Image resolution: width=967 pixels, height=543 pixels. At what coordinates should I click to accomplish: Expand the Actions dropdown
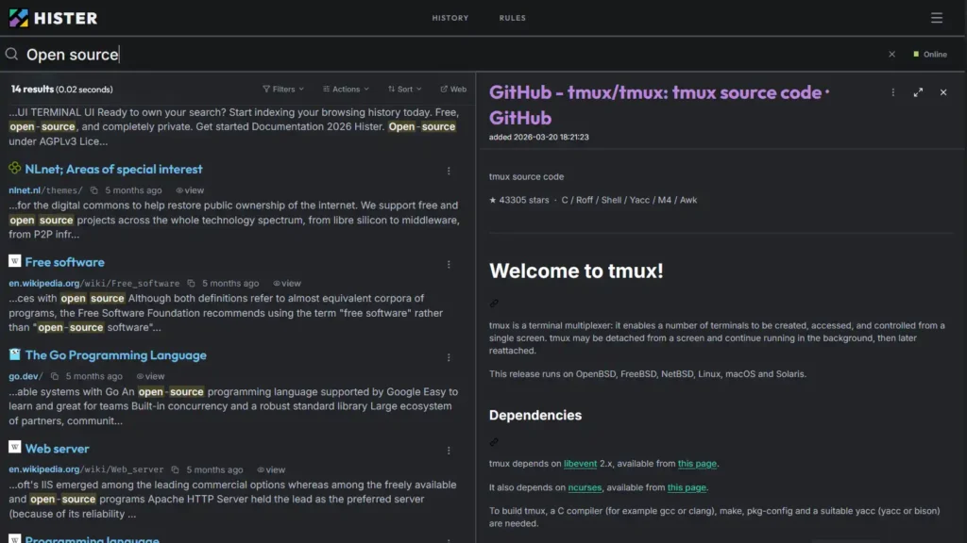click(x=346, y=90)
